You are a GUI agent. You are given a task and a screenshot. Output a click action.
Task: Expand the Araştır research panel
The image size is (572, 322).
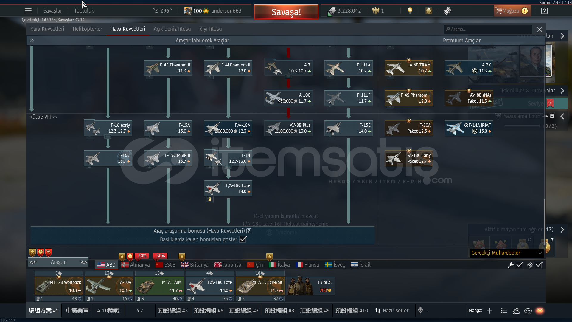58,262
